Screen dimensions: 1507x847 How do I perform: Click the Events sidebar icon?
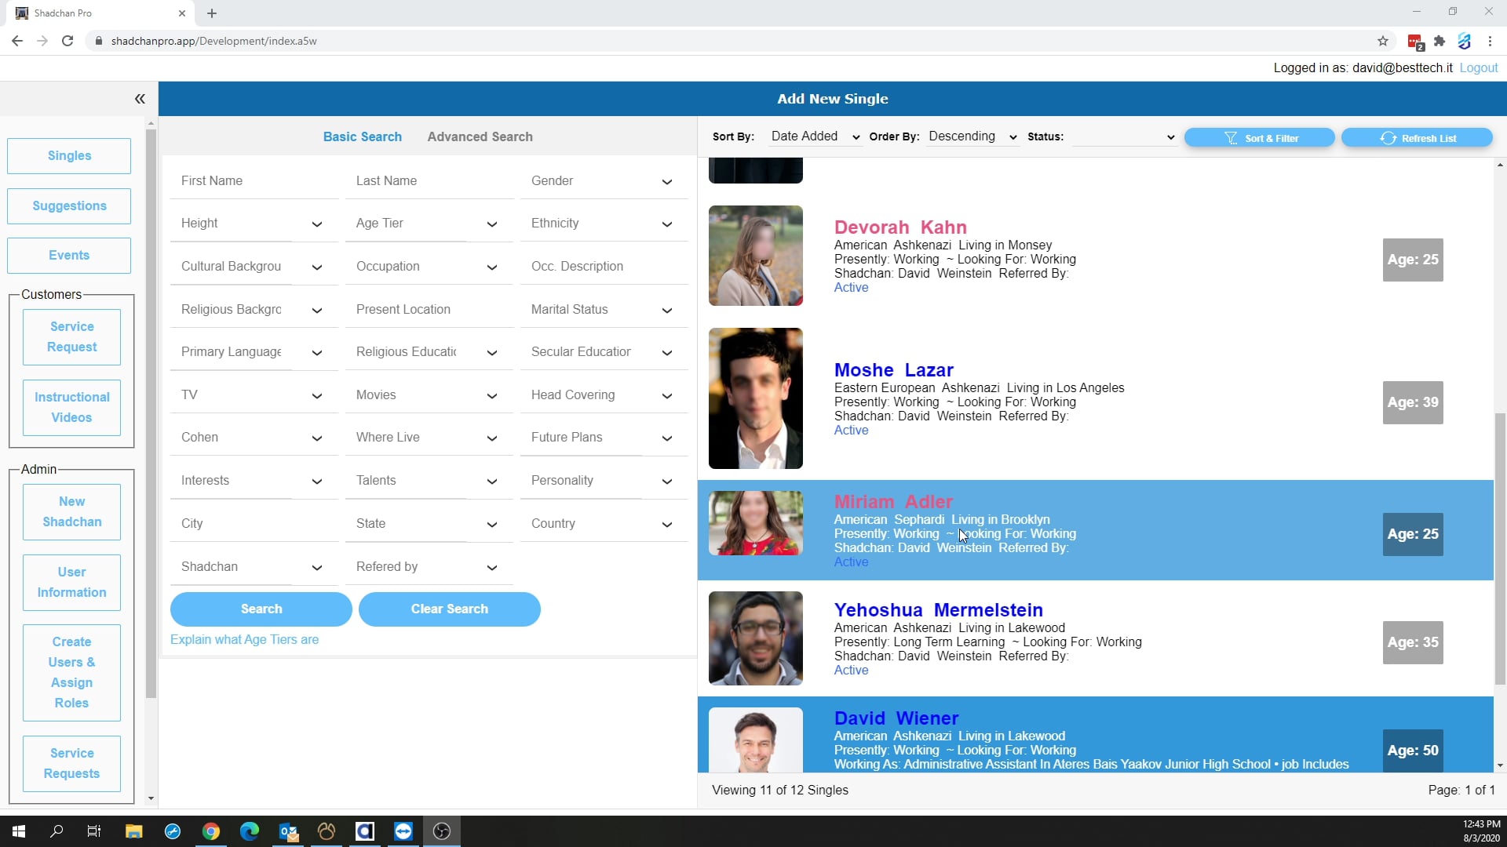click(69, 254)
